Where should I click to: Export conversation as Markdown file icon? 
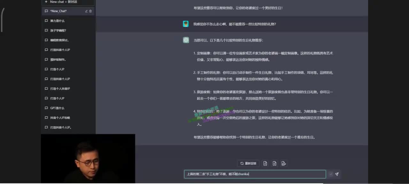[x=274, y=164]
